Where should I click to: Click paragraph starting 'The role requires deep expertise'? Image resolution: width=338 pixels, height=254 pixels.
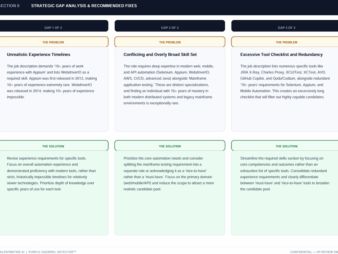click(x=169, y=85)
